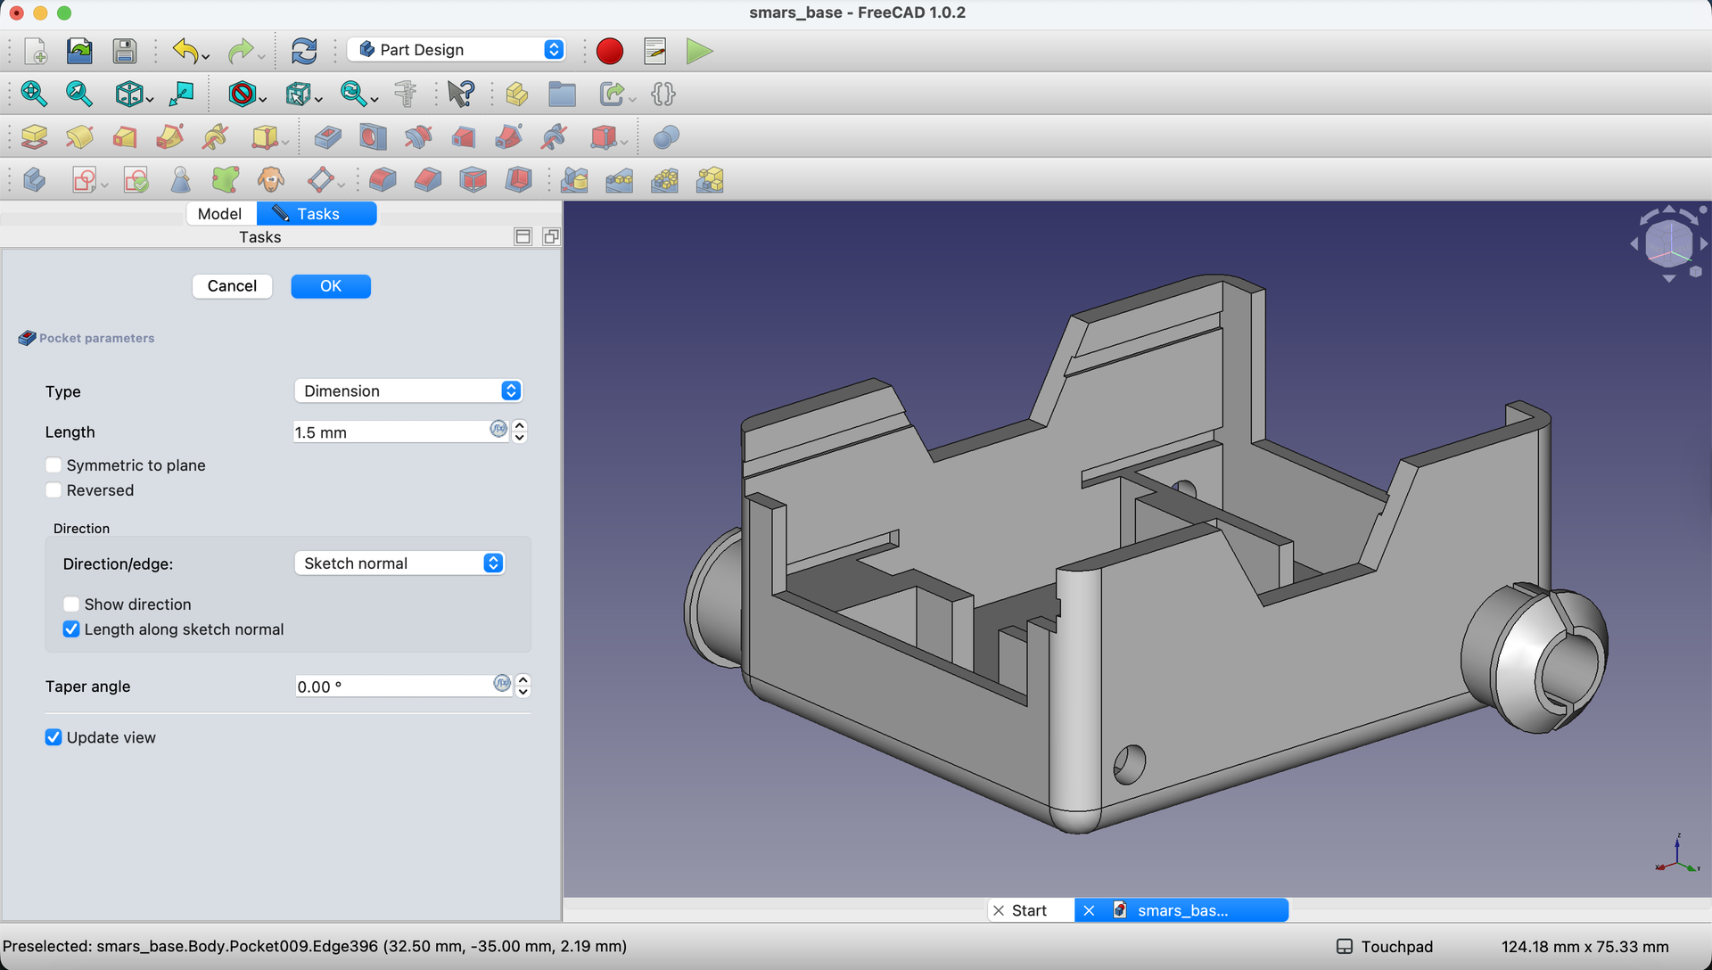
Task: Click the Undo arrow icon
Action: pos(185,51)
